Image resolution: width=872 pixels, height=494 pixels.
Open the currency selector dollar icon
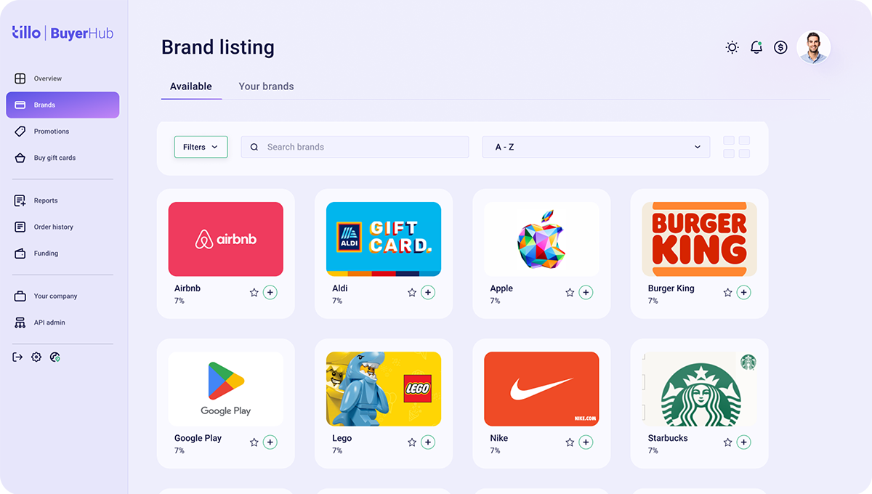[780, 46]
